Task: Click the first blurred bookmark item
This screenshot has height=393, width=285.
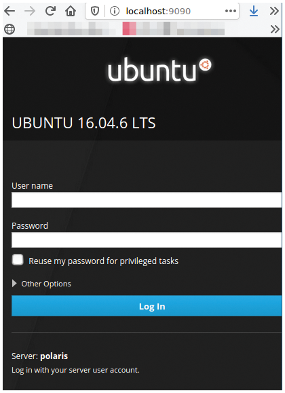Action: (71, 29)
